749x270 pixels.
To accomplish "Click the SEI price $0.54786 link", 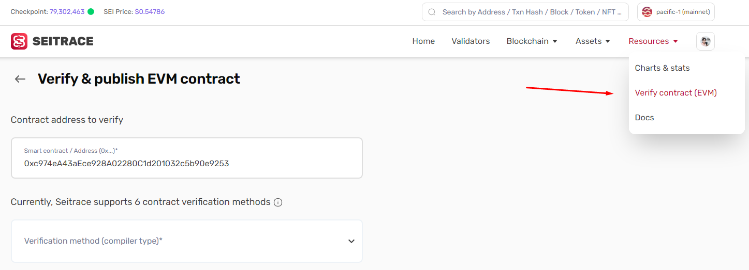I will click(x=150, y=11).
